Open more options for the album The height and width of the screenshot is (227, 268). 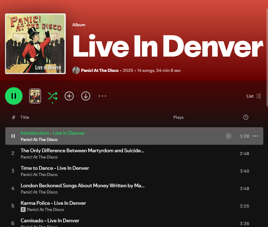pyautogui.click(x=102, y=96)
